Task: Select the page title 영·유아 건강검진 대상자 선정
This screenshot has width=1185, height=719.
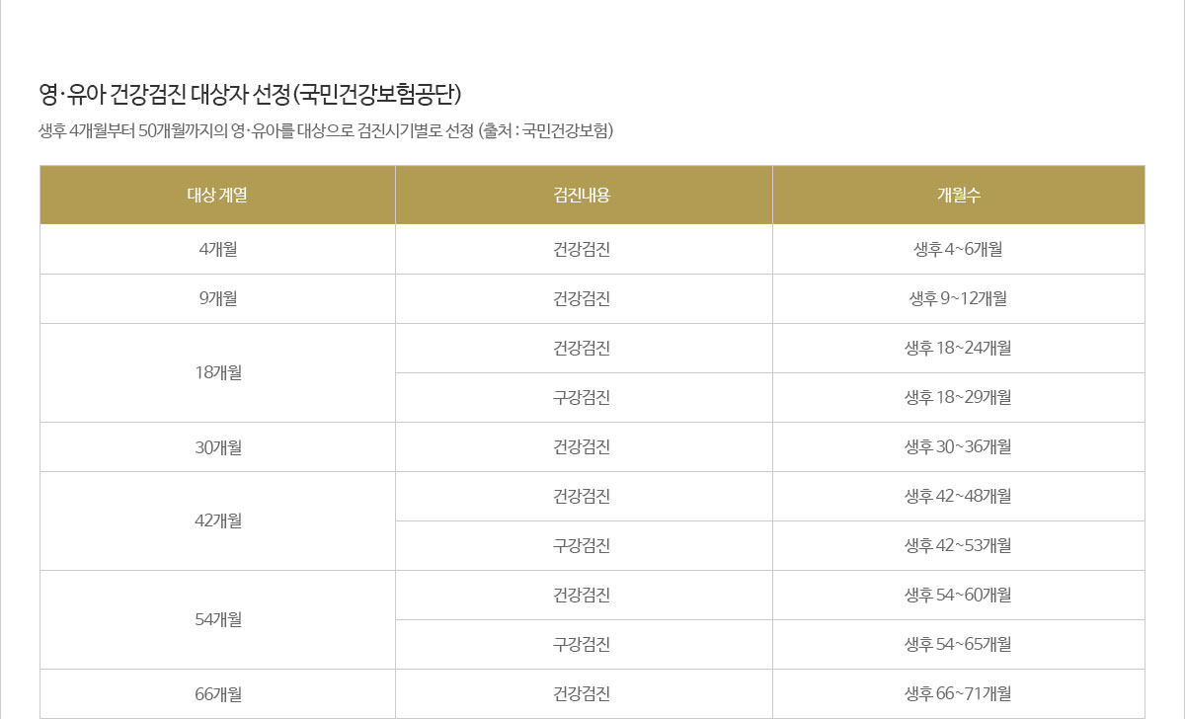Action: click(x=250, y=95)
